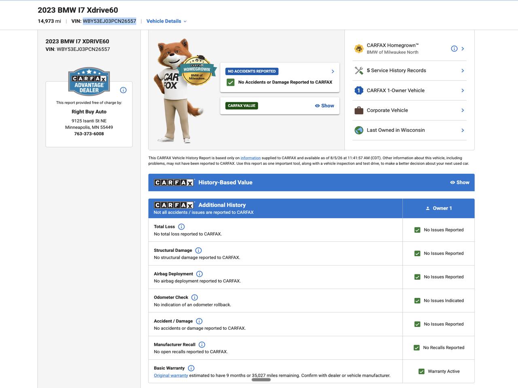The width and height of the screenshot is (518, 388).
Task: Expand the No Accidents Reported chevron
Action: click(333, 72)
